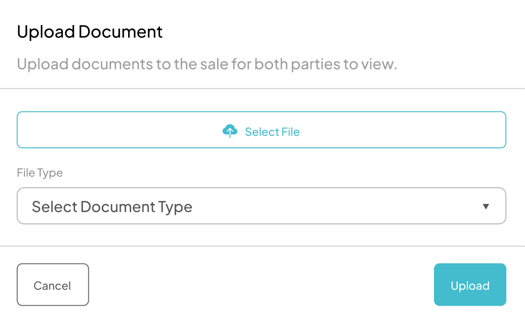Open the file picker using Select File area
This screenshot has height=323, width=525.
261,130
